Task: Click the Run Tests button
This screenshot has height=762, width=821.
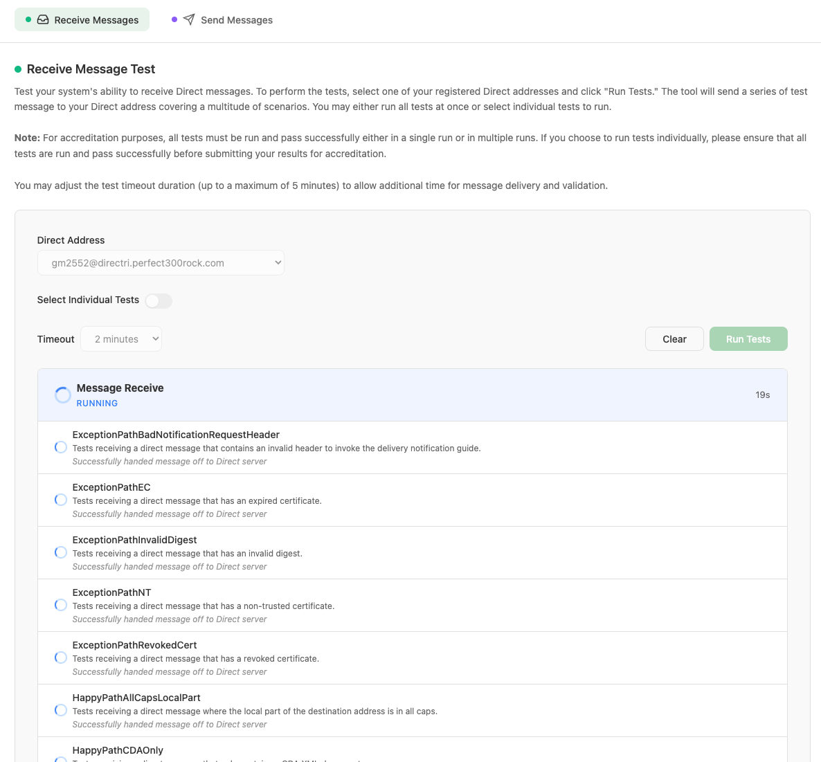Action: point(748,339)
